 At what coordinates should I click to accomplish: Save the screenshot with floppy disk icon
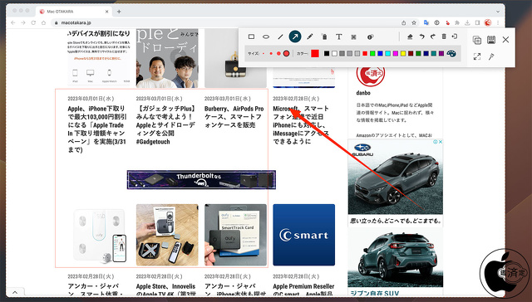[x=491, y=40]
